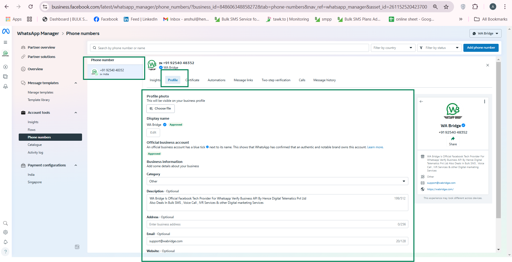Open Overview in sidebar
The width and height of the screenshot is (512, 262).
click(x=35, y=69)
